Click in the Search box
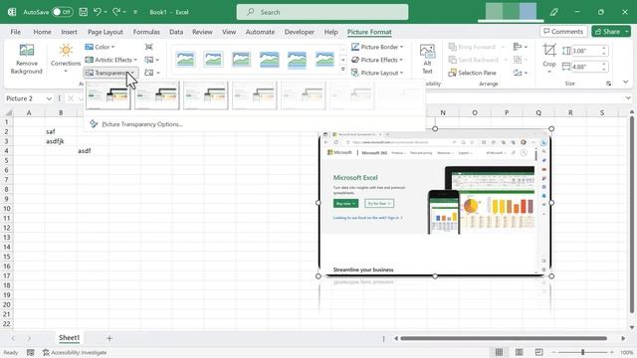Image resolution: width=637 pixels, height=358 pixels. coord(322,12)
